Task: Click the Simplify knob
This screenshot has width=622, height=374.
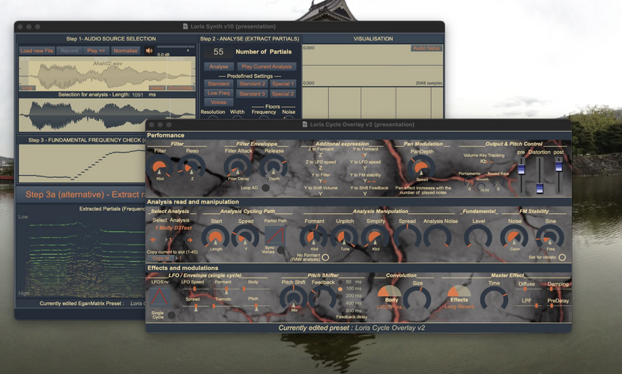Action: (375, 237)
